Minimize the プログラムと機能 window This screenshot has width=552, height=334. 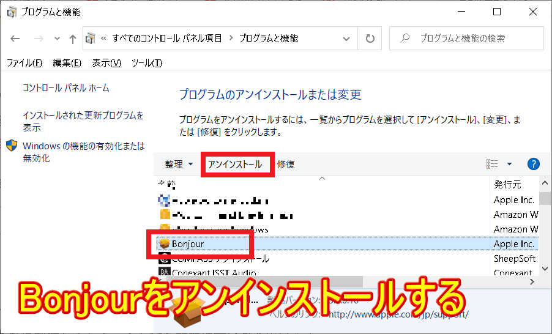coord(461,12)
